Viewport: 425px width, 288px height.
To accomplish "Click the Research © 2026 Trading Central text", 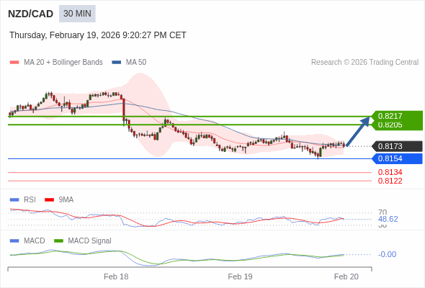I will point(364,63).
